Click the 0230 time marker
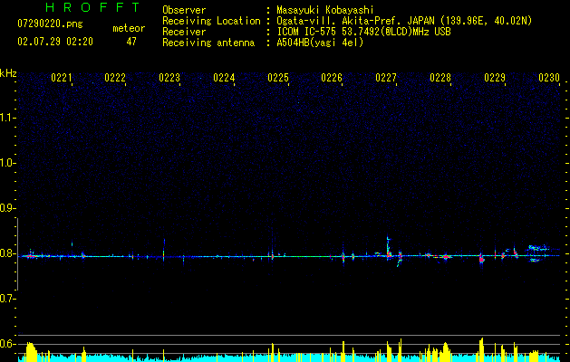The height and width of the screenshot is (362, 570). [x=549, y=78]
